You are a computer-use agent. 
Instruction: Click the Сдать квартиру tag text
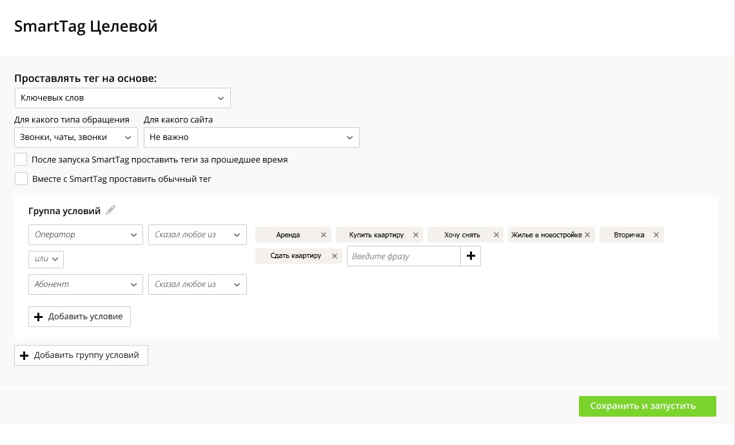coord(296,256)
